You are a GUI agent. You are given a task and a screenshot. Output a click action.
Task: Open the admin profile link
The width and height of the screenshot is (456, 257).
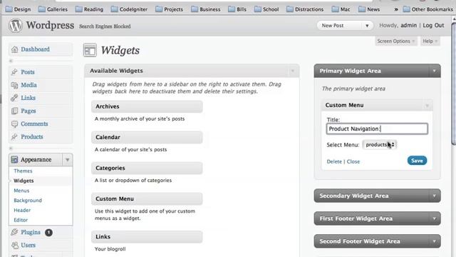point(408,26)
